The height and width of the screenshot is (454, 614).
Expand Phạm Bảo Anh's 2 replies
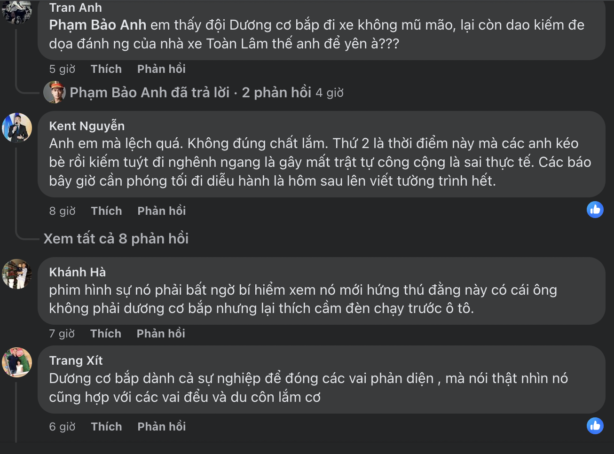click(190, 93)
